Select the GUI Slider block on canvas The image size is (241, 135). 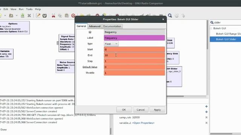[174, 76]
